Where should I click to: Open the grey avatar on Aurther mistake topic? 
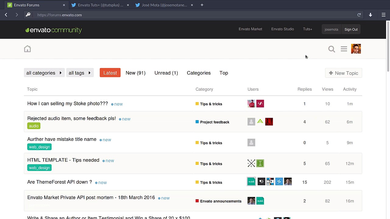[251, 142]
